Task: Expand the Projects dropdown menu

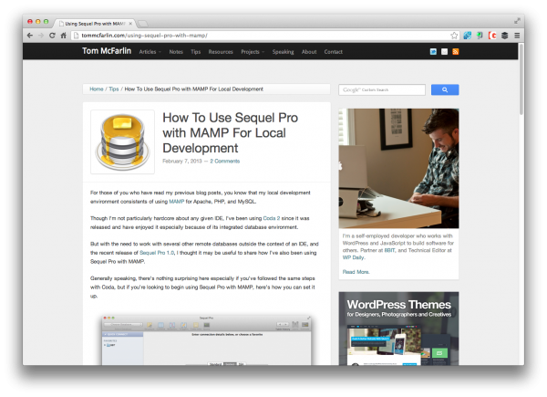Action: [252, 52]
